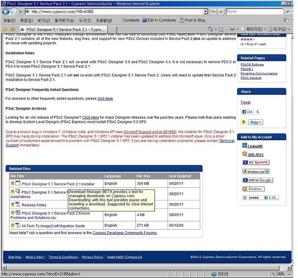
Task: Click Contribute in the toolbar
Action: pyautogui.click(x=131, y=20)
